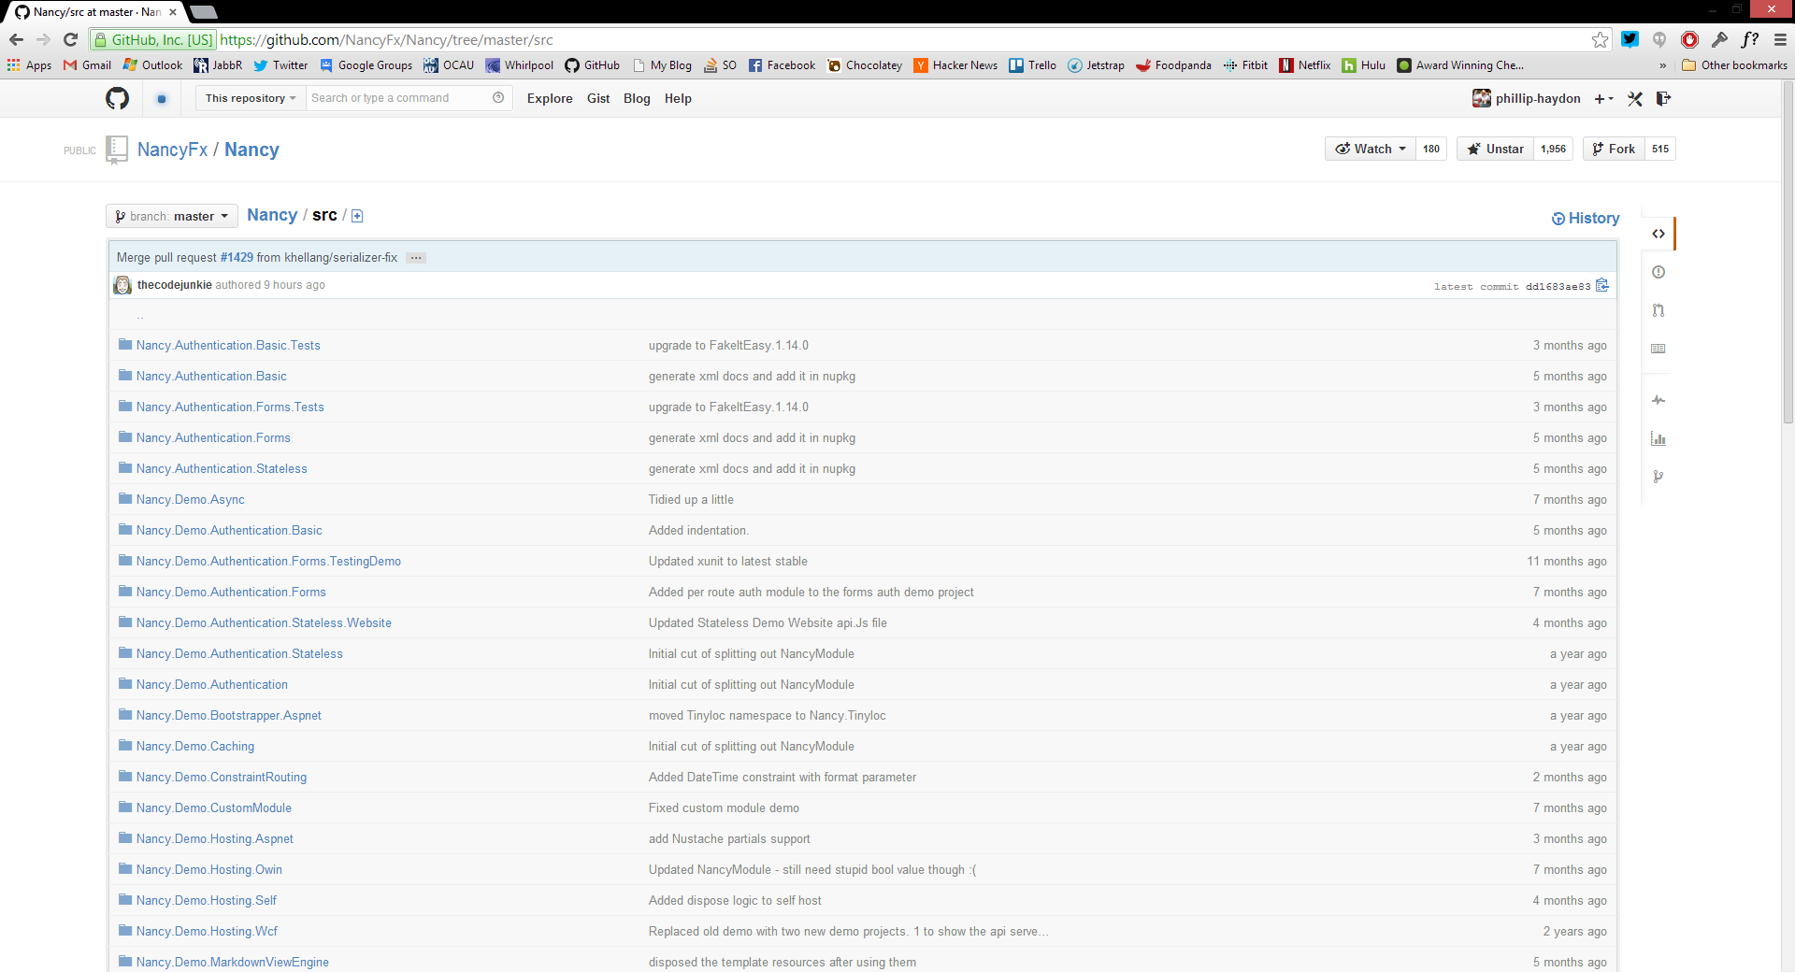
Task: View commit History
Action: tap(1586, 218)
